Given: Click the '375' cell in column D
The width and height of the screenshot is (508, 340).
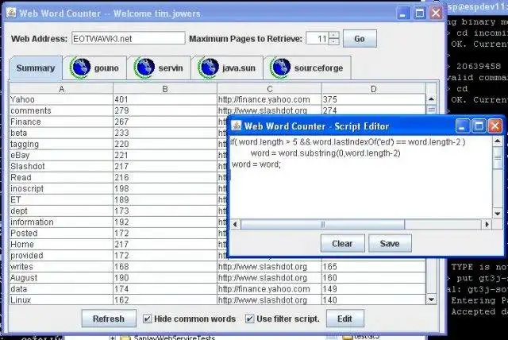Looking at the screenshot, I should 374,99.
